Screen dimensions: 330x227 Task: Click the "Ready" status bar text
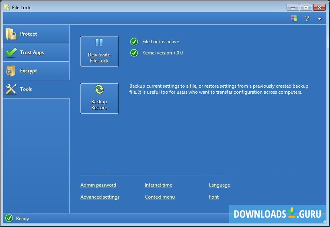point(23,219)
